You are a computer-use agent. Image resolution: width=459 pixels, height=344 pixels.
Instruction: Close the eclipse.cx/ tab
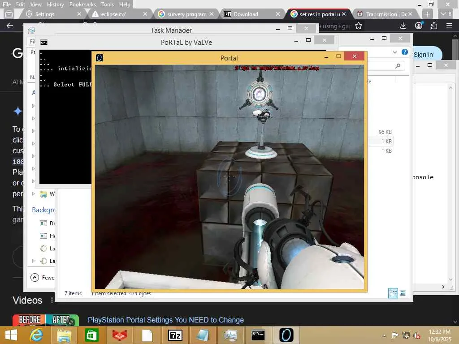(145, 14)
